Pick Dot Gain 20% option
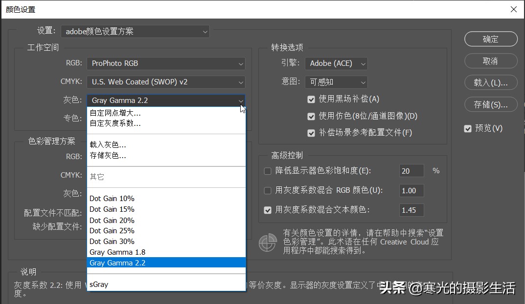Screen dimensions: 525x304 click(166, 220)
